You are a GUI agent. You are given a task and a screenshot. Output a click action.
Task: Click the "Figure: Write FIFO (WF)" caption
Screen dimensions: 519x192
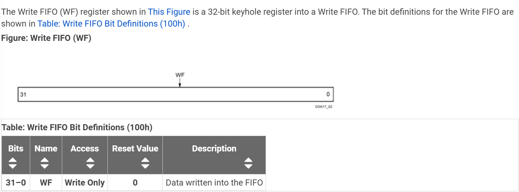(x=46, y=38)
